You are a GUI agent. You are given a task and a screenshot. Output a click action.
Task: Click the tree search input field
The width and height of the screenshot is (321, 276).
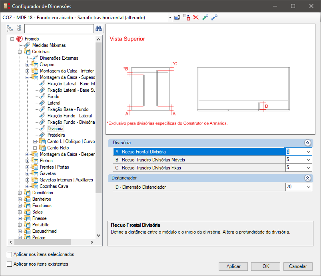[x=59, y=28]
